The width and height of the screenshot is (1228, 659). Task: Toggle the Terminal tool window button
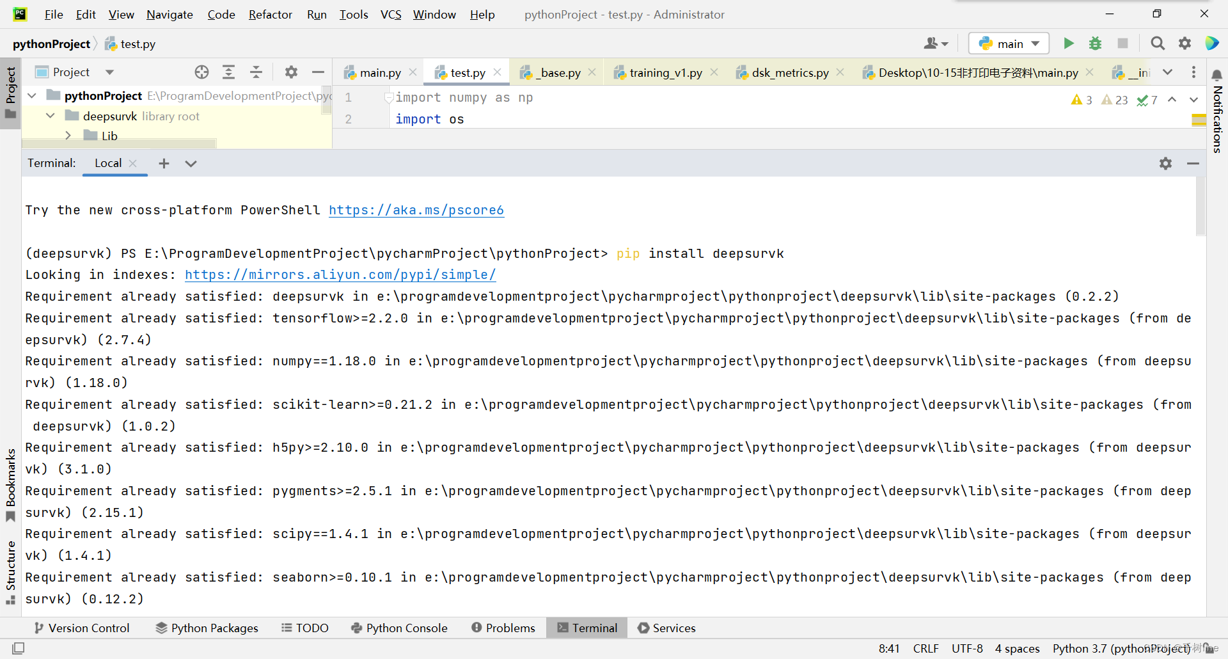[x=587, y=628]
